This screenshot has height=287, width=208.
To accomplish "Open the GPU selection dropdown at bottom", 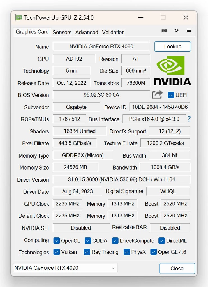I will pos(65,268).
